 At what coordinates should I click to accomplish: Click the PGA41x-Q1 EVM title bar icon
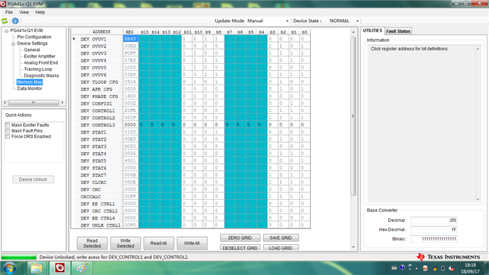3,4
